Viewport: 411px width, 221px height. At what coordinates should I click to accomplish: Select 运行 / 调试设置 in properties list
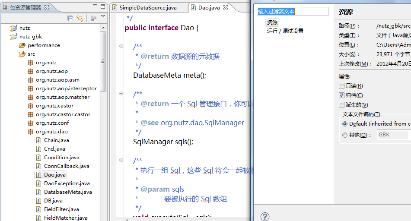pyautogui.click(x=285, y=31)
